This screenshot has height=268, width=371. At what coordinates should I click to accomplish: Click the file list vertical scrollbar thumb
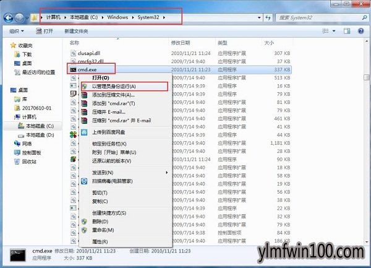click(367, 77)
